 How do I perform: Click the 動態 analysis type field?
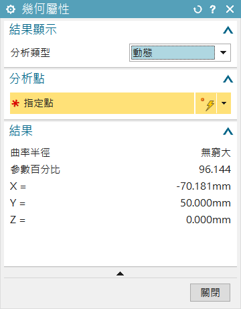(173, 52)
